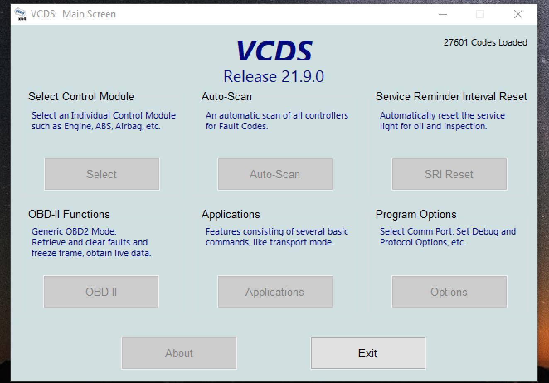Click the Exit button
The height and width of the screenshot is (383, 549).
coord(368,353)
